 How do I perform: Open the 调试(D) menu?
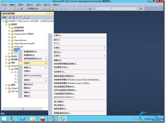pyautogui.click(x=30, y=5)
